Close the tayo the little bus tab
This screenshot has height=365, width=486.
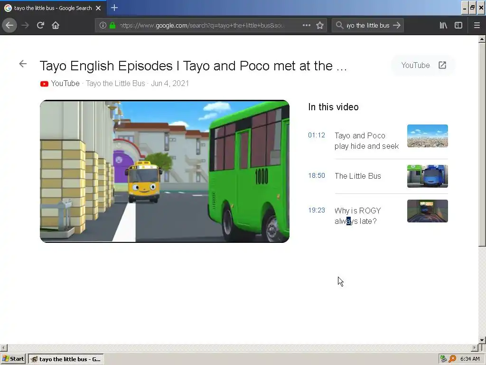coord(98,8)
